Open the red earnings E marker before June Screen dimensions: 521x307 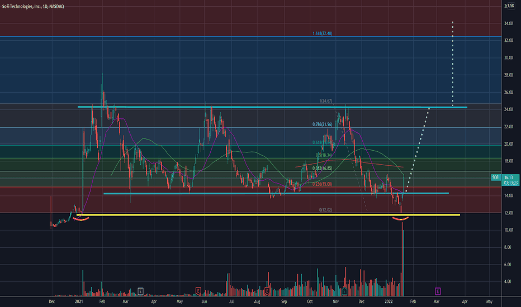(x=198, y=291)
